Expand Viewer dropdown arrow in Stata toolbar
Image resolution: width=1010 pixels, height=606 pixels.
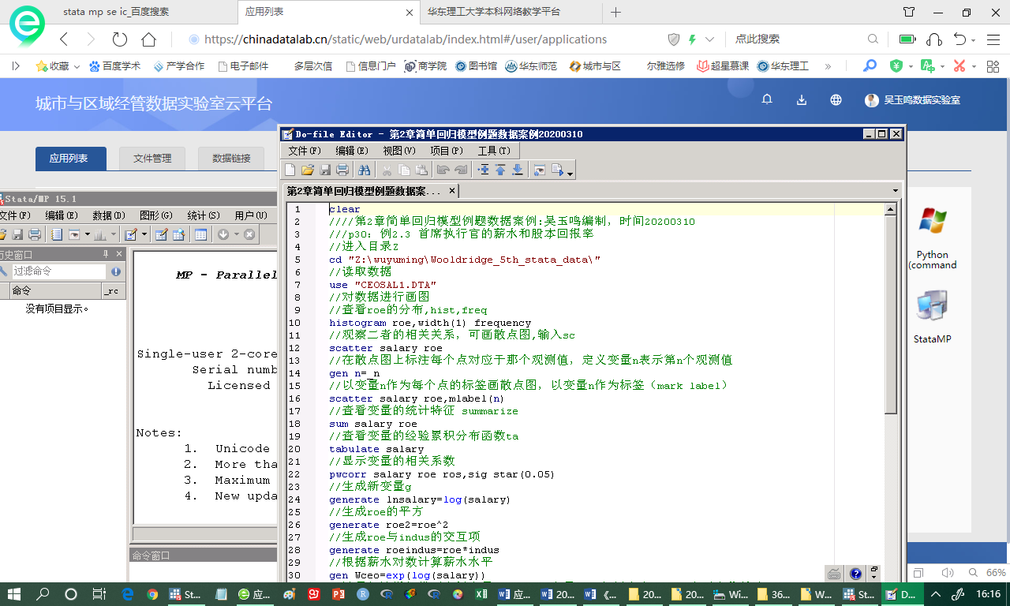click(88, 234)
